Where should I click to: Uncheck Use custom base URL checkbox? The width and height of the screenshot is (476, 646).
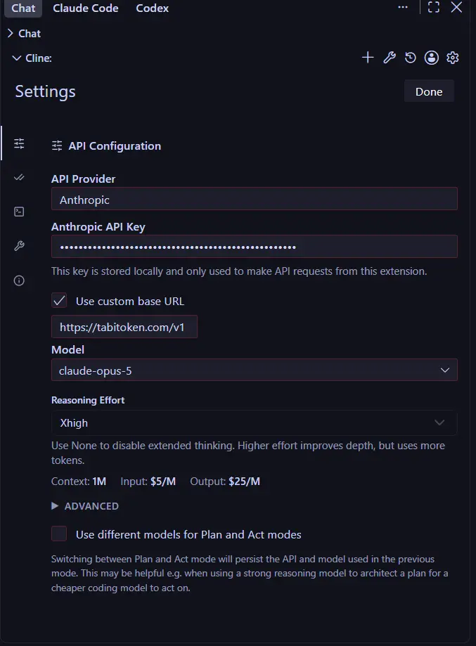59,301
